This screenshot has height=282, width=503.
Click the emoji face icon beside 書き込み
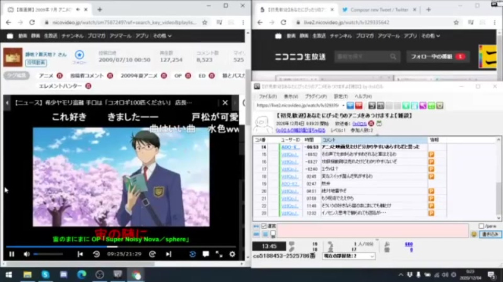point(474,234)
